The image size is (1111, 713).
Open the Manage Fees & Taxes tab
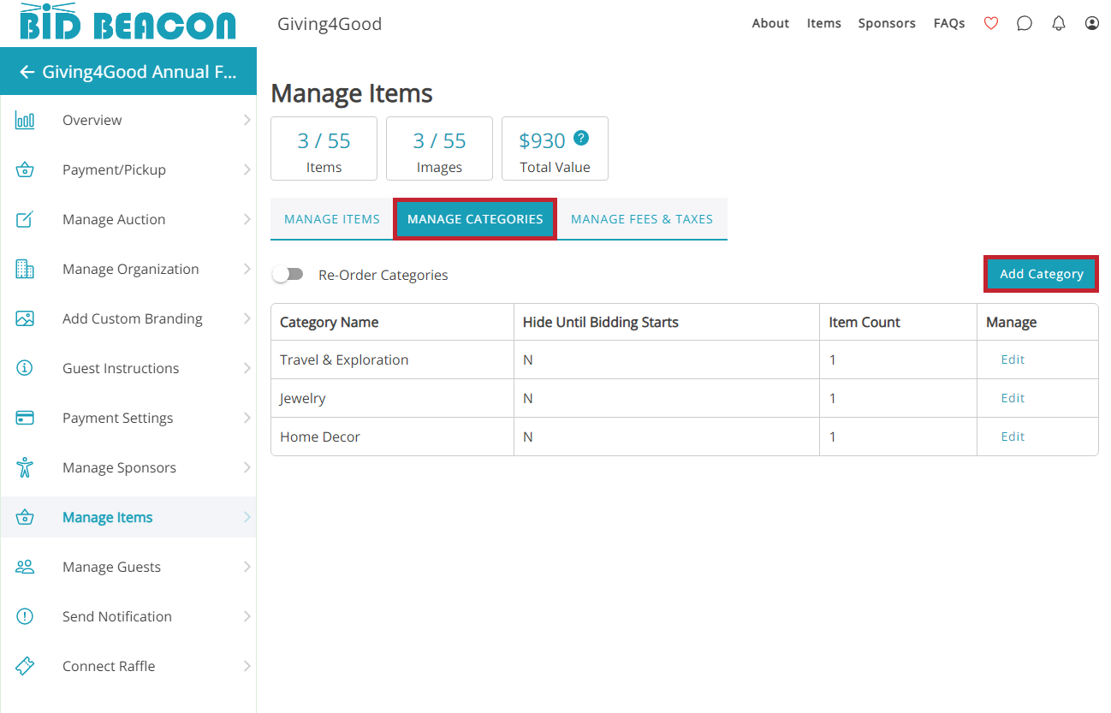(x=642, y=219)
